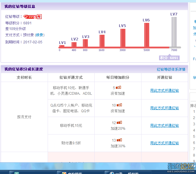Screen dimensions: 196x174
Task: Click the 支付方式：预付费 text
Action: click(x=19, y=35)
